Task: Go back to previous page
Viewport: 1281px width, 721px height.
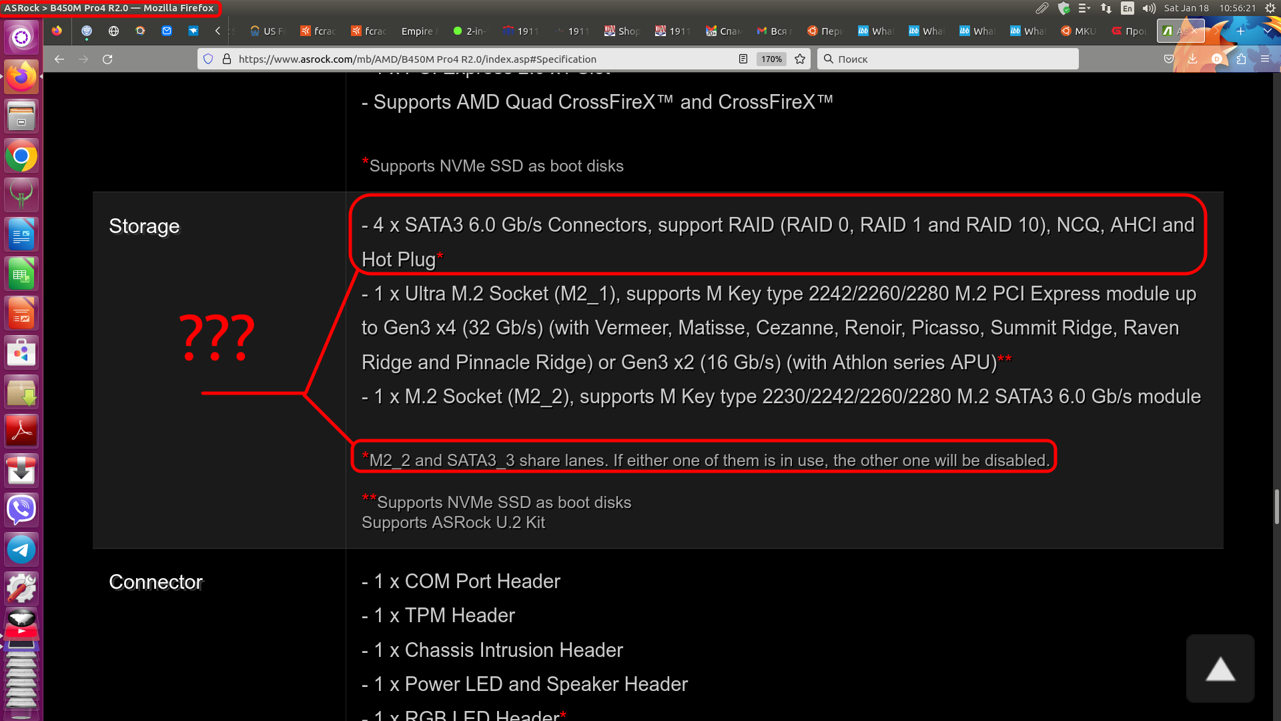Action: tap(59, 59)
